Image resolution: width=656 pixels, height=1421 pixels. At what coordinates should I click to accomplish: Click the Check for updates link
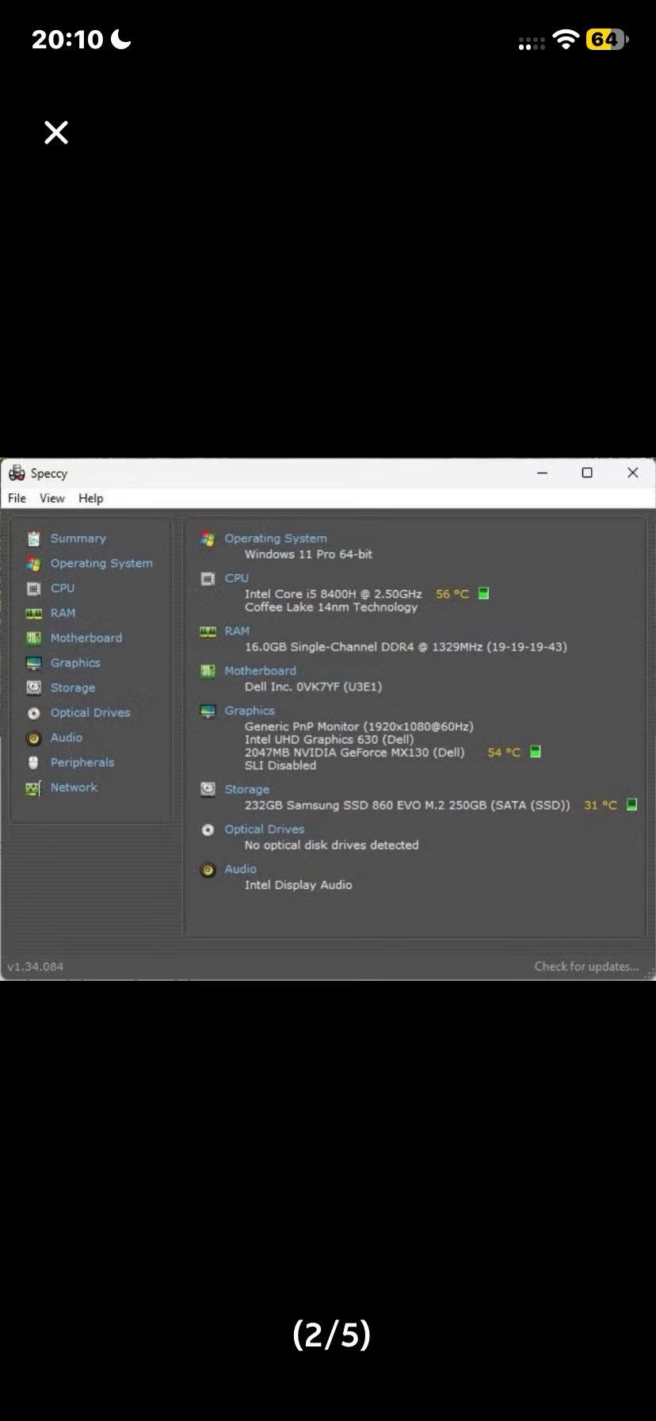(x=586, y=966)
